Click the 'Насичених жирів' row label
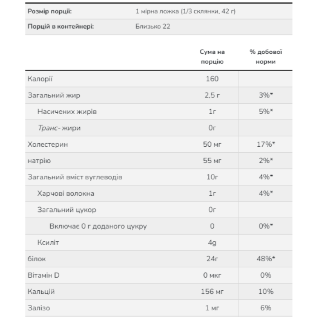317x317 pixels. point(67,111)
